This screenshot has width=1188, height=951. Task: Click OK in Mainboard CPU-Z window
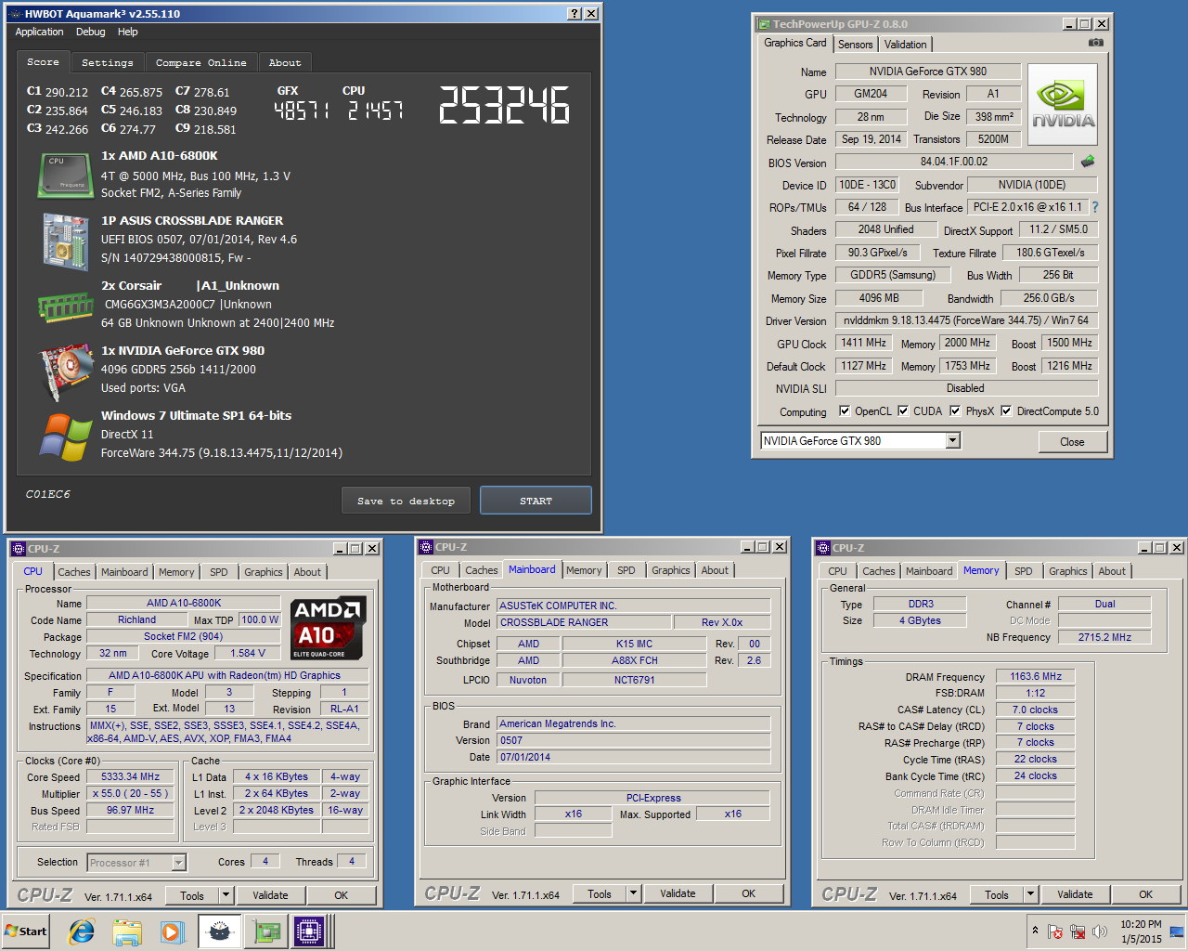coord(749,893)
